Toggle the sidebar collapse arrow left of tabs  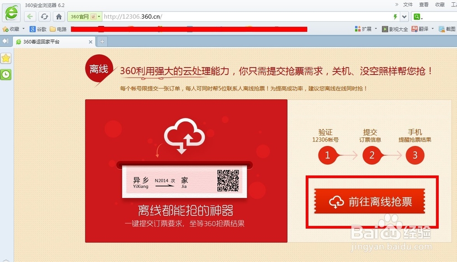[x=5, y=41]
